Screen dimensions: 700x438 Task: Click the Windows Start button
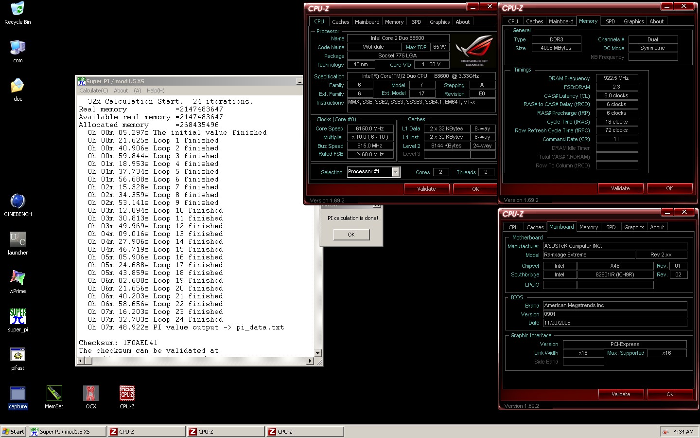pos(13,432)
